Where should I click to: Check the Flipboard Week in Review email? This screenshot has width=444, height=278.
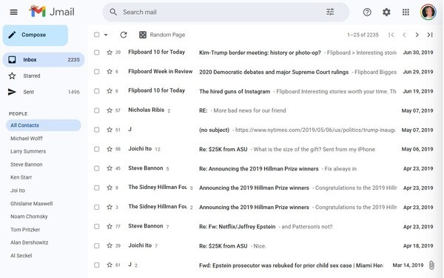click(96, 71)
